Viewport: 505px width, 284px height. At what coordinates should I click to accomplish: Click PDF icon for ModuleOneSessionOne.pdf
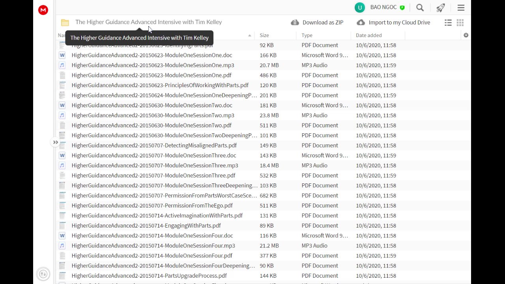[62, 75]
